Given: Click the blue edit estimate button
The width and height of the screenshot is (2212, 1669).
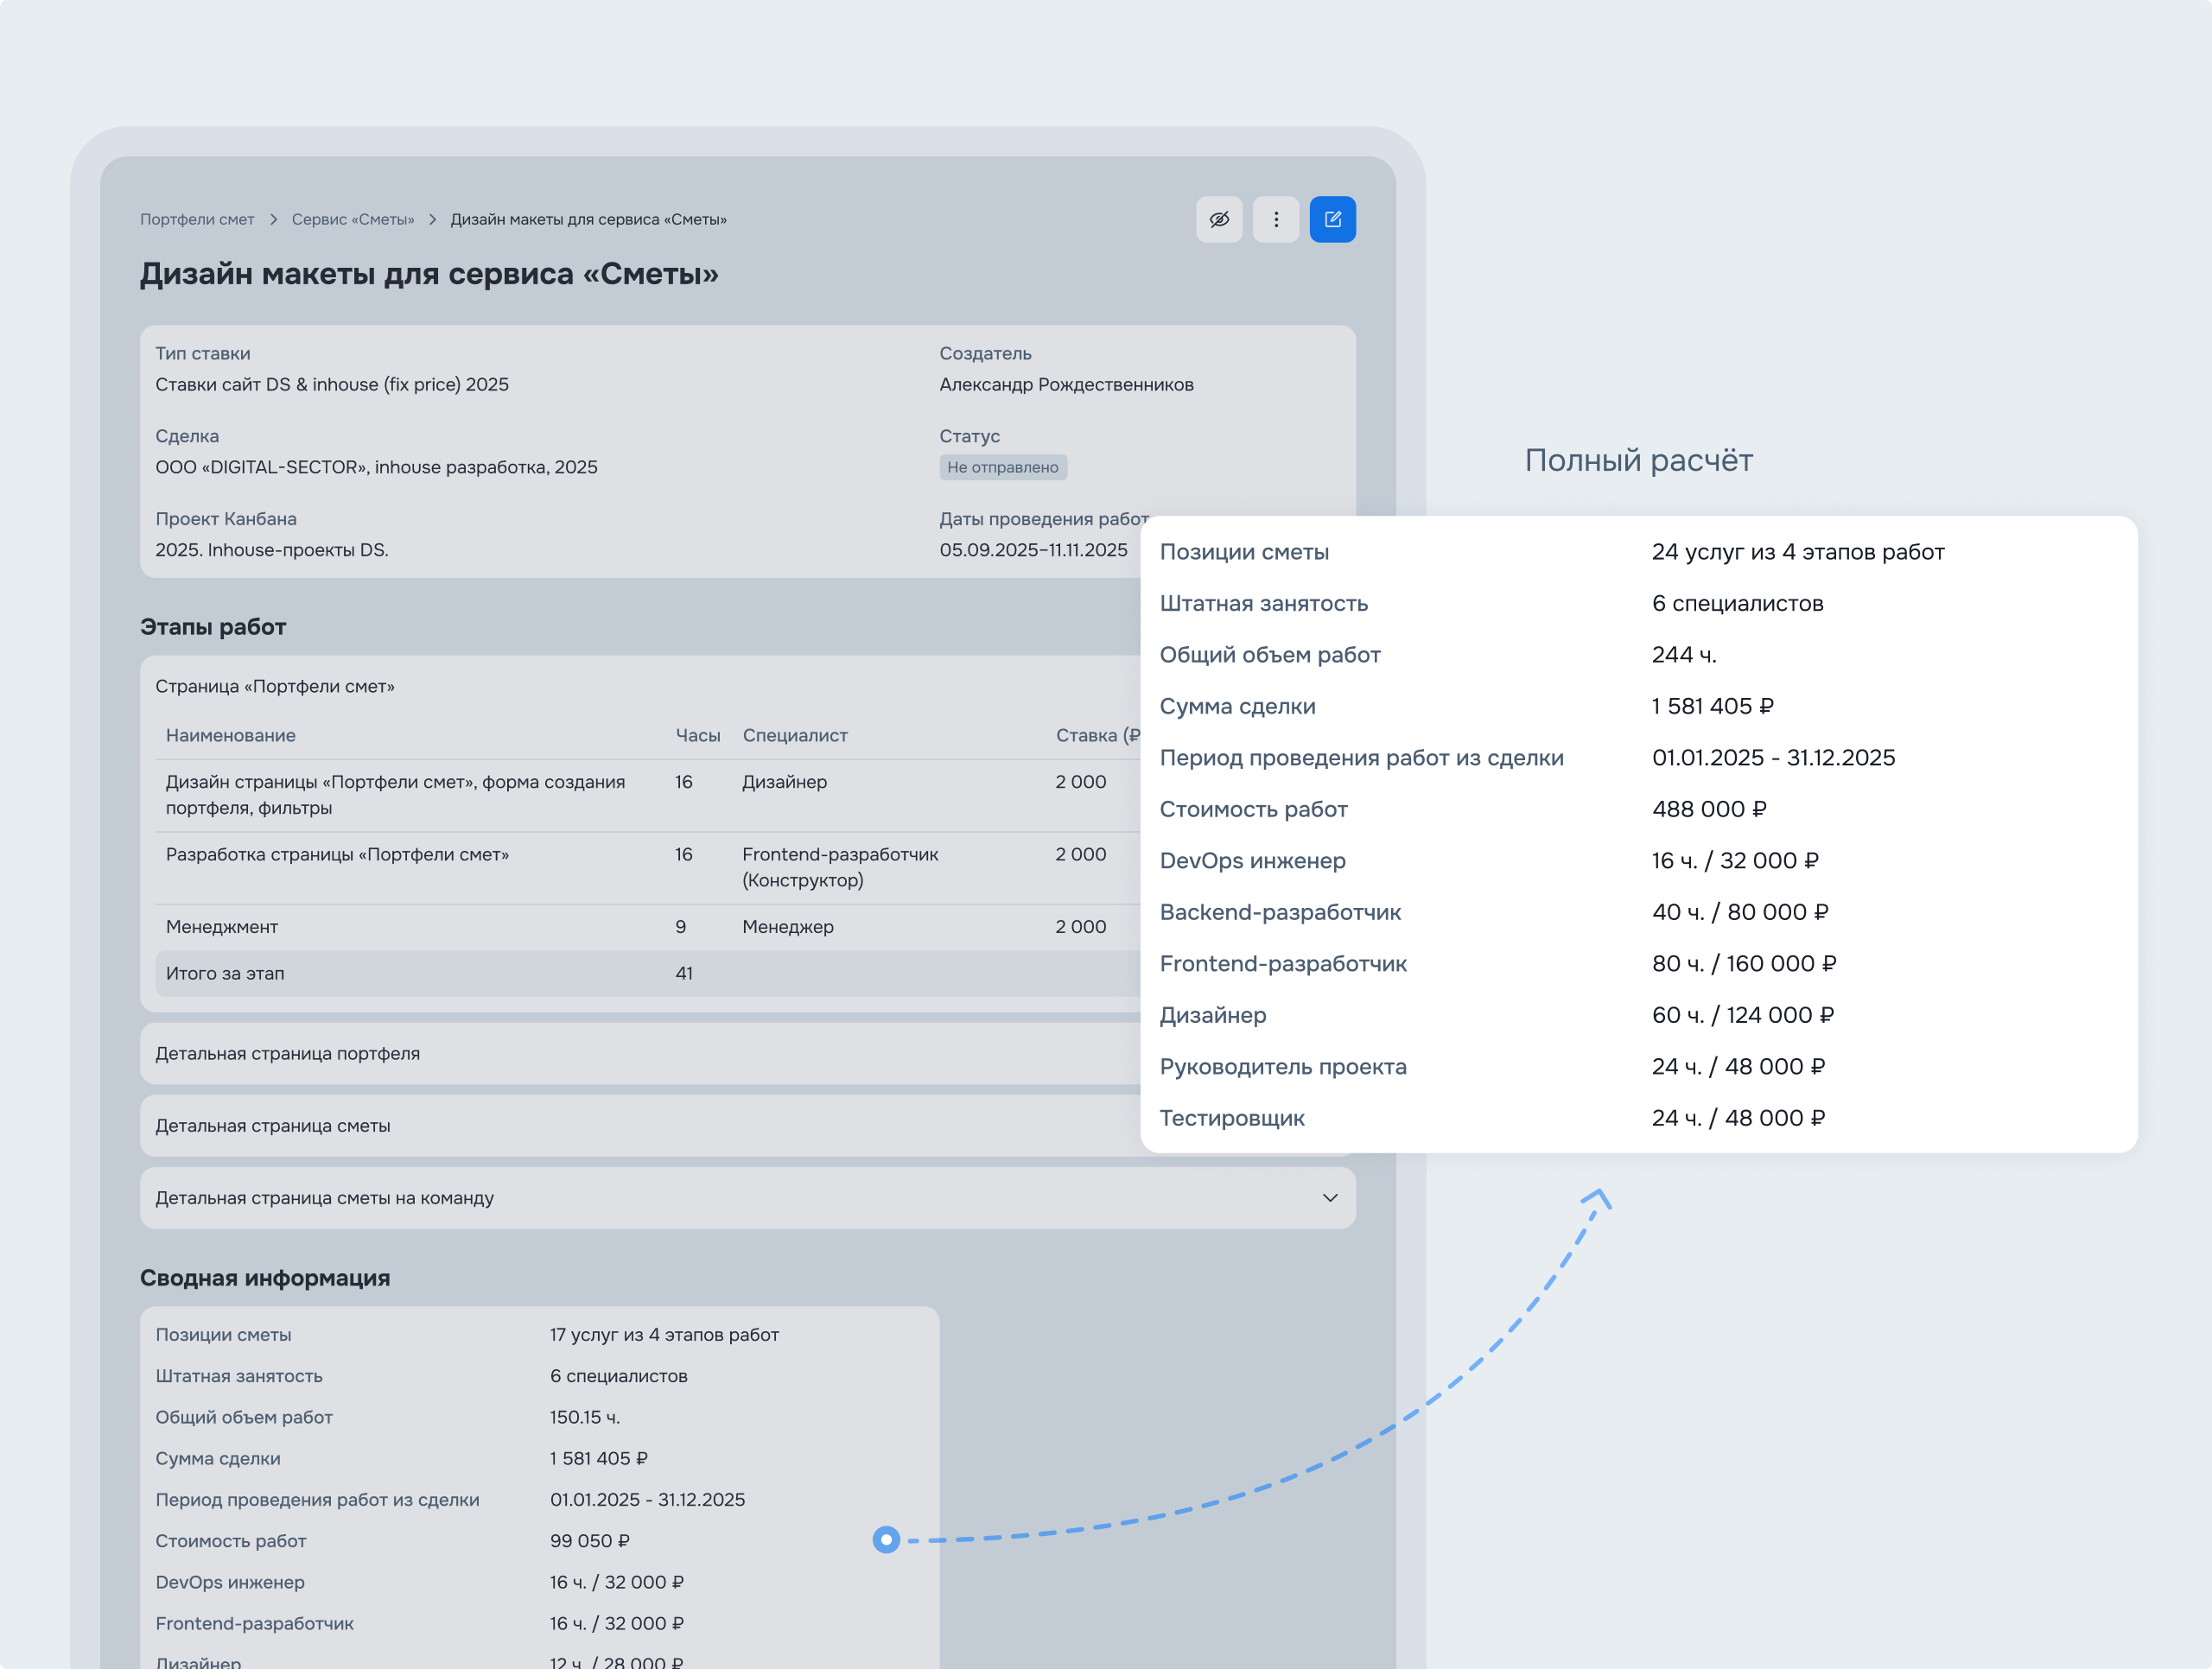Looking at the screenshot, I should pos(1333,219).
